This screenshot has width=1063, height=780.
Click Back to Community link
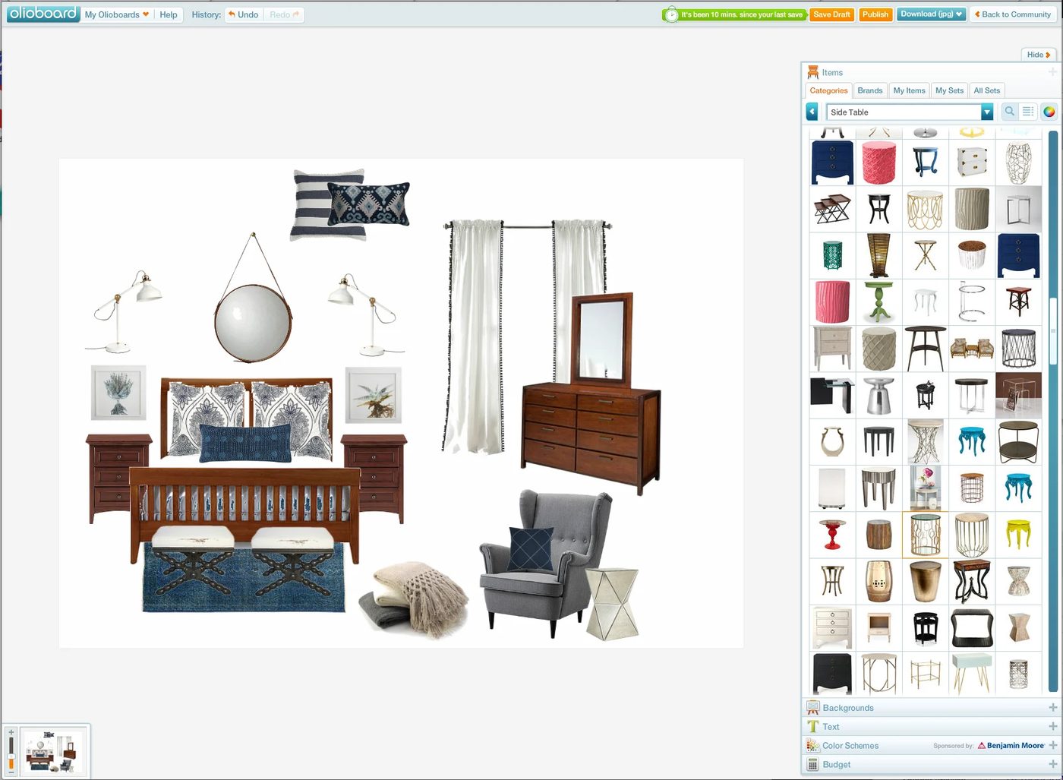(x=1012, y=14)
